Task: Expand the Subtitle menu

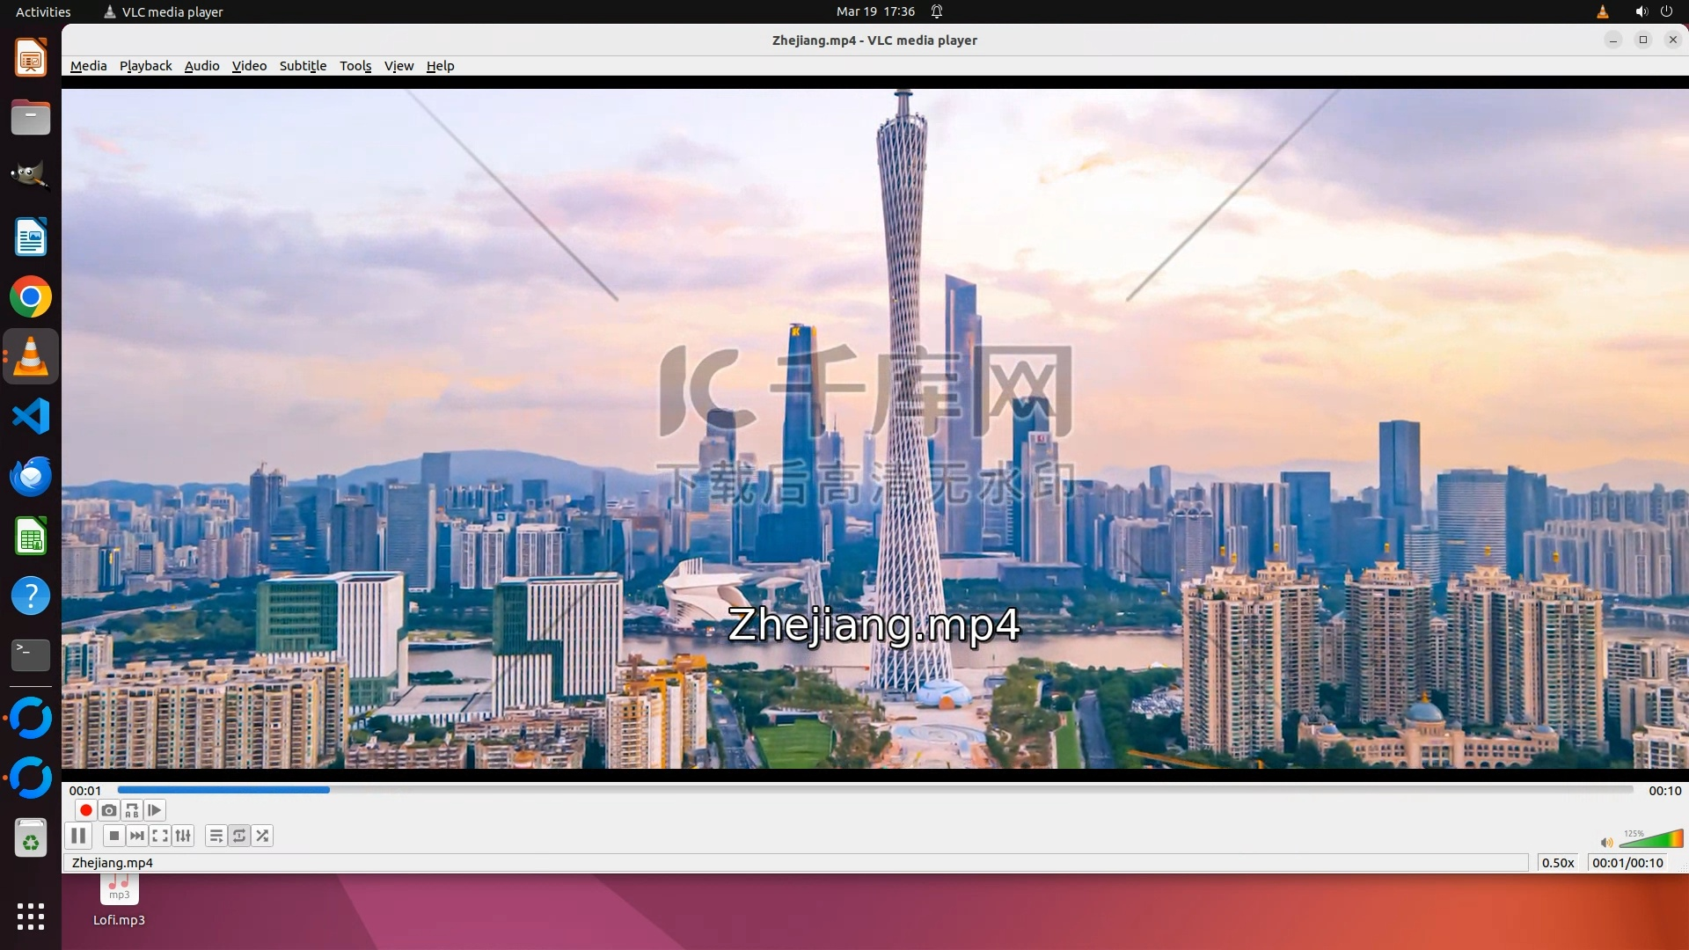Action: click(303, 66)
